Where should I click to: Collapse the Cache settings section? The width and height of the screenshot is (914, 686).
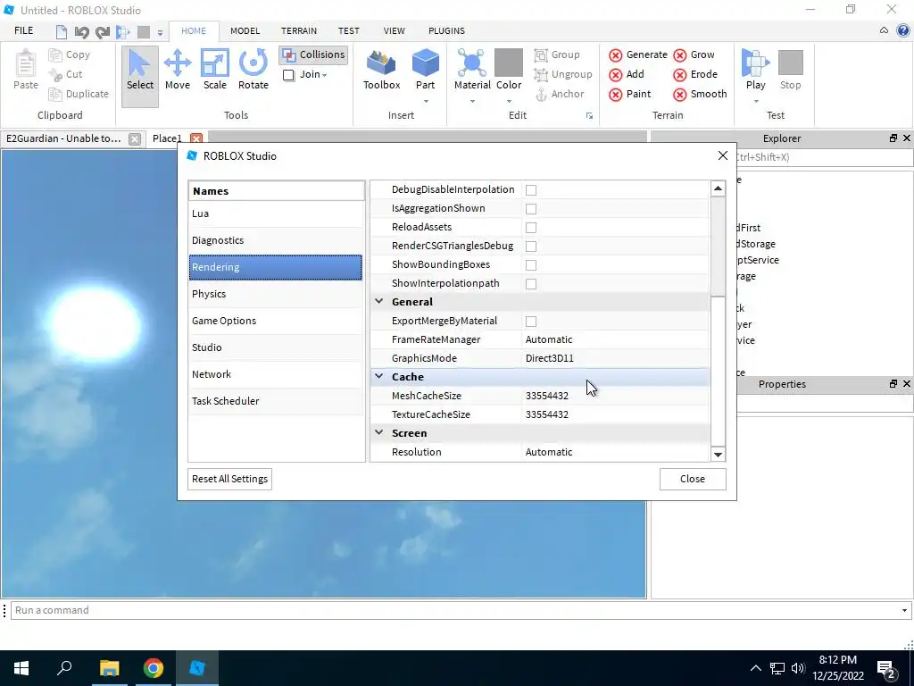click(x=378, y=376)
